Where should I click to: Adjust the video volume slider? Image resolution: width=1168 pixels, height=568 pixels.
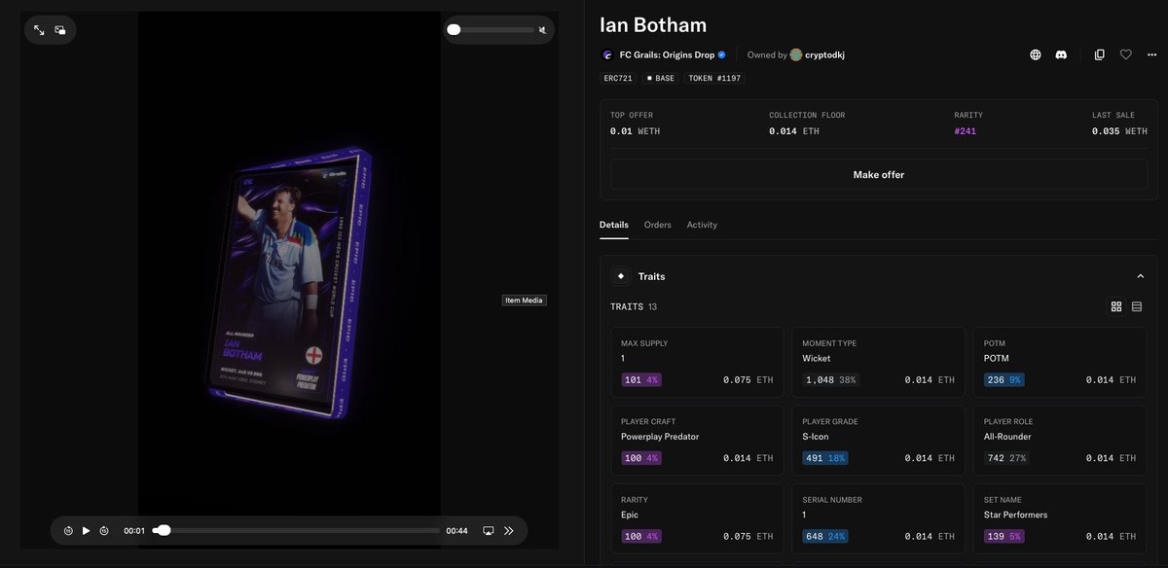coord(491,29)
